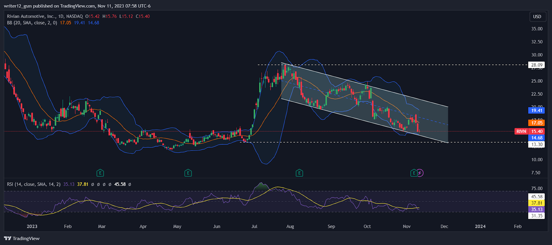552x245 pixels.
Task: Click the TradingView logo at bottom left
Action: (x=22, y=238)
